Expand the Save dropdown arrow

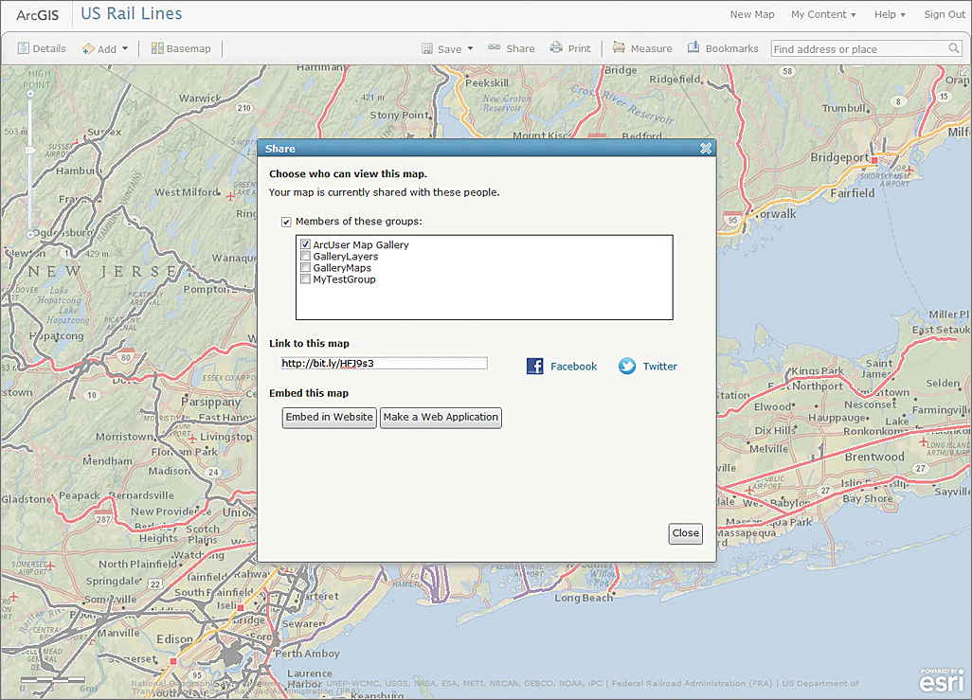(x=470, y=48)
